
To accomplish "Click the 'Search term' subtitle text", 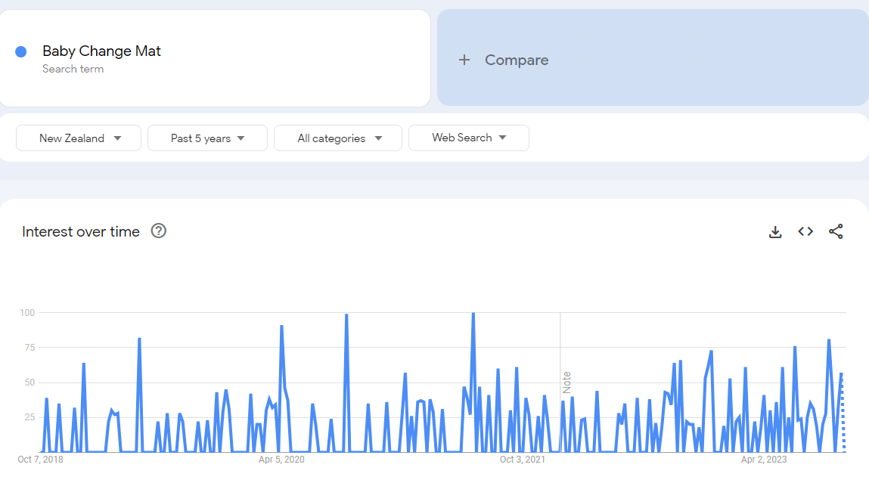I will click(x=73, y=69).
